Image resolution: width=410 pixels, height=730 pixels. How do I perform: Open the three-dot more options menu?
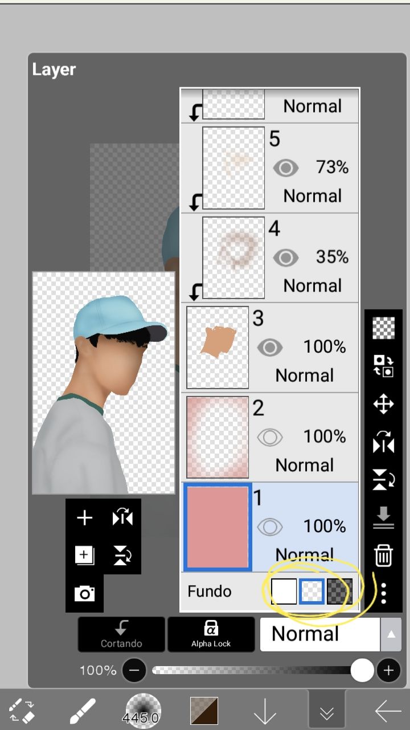pyautogui.click(x=384, y=593)
